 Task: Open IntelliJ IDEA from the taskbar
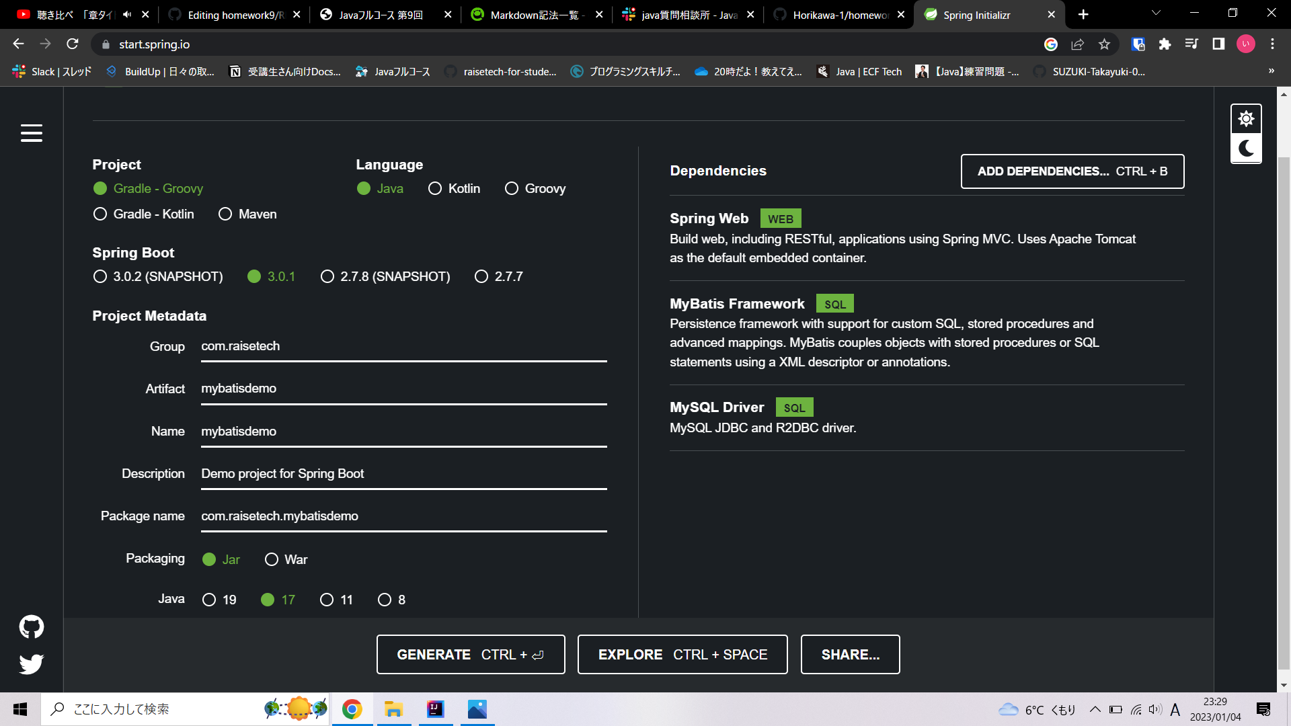pos(435,709)
